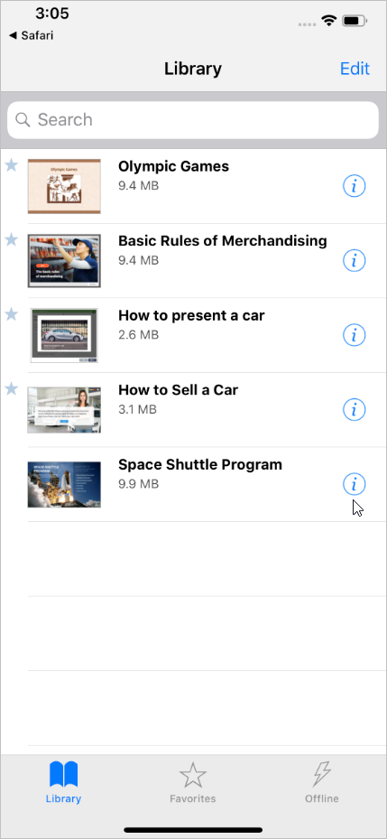Open info for Olympic Games
Screen dimensions: 387x839
coord(354,186)
